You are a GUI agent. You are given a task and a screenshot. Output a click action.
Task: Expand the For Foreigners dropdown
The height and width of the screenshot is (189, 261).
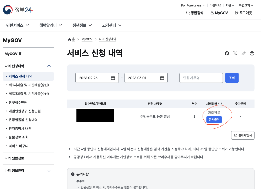193,5
